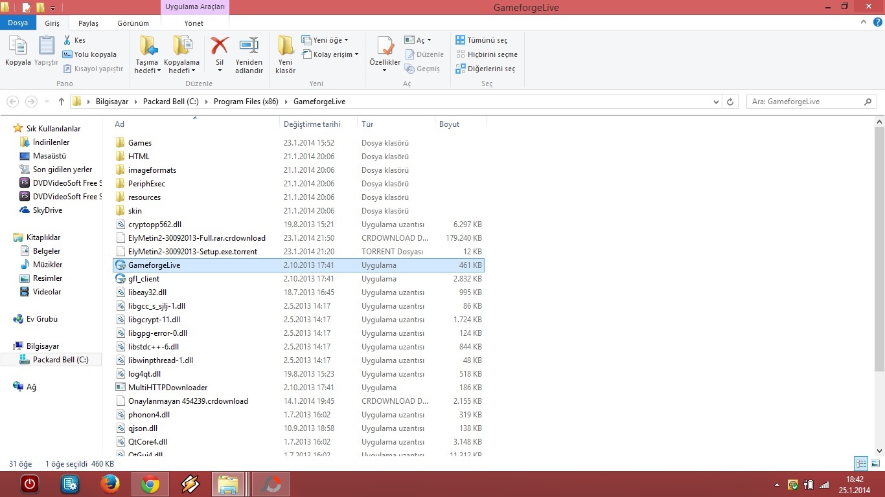Open the Dosya menu
This screenshot has height=497, width=885.
(x=18, y=23)
